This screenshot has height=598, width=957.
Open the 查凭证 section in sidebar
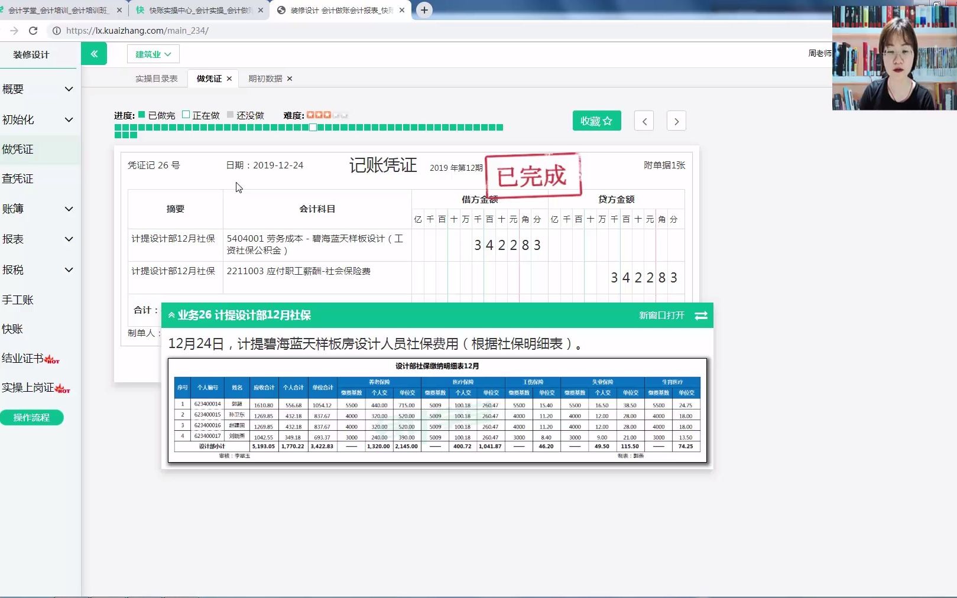click(x=18, y=178)
